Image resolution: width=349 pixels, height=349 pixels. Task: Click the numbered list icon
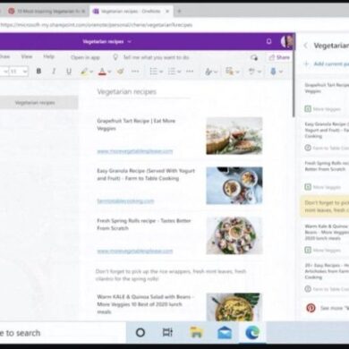pos(172,72)
